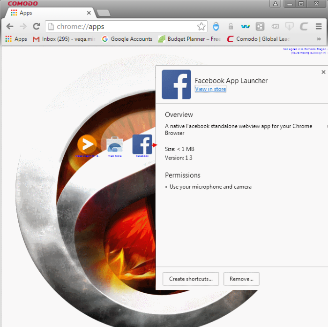This screenshot has height=327, width=328.
Task: Click the Permissions heading
Action: (x=183, y=175)
